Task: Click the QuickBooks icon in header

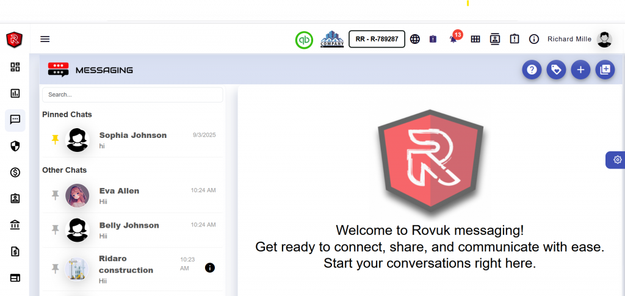Action: tap(304, 39)
